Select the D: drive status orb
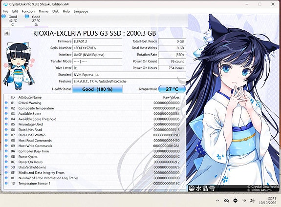Image resolution: width=281 pixels, height=207 pixels. pos(27,16)
